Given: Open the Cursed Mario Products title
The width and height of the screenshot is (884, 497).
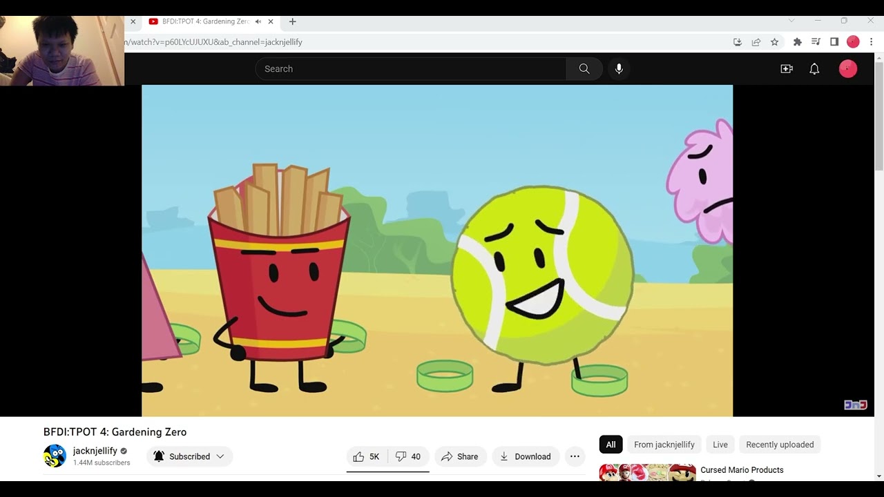Looking at the screenshot, I should tap(742, 470).
